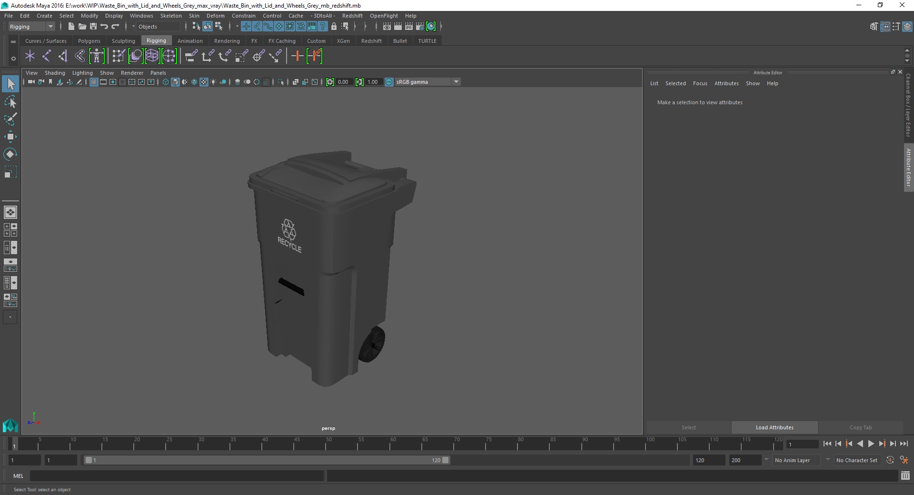
Task: Toggle textured display in viewport
Action: [204, 82]
